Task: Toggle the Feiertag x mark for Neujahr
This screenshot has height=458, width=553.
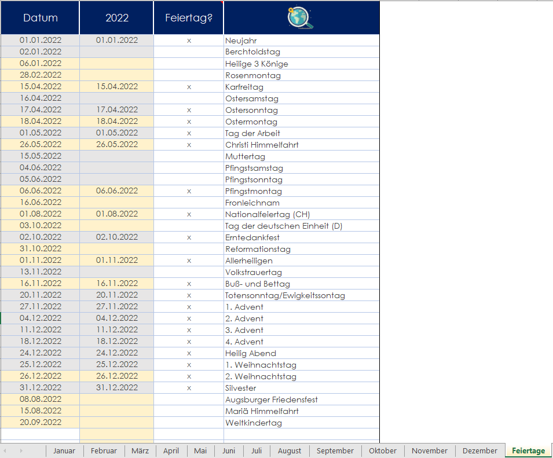Action: [x=189, y=41]
